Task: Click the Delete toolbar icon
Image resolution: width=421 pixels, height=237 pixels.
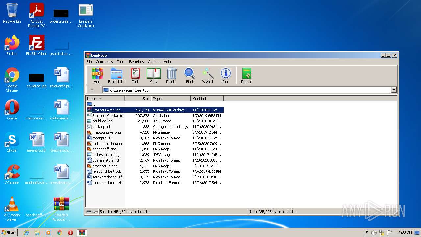Action: 171,76
